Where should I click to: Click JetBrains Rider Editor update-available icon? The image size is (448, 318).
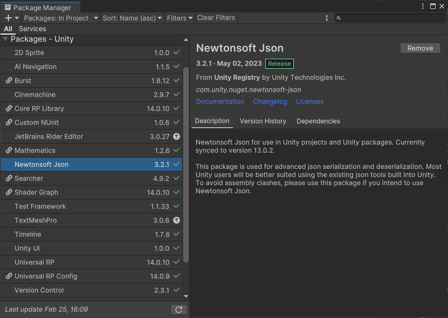pos(177,136)
